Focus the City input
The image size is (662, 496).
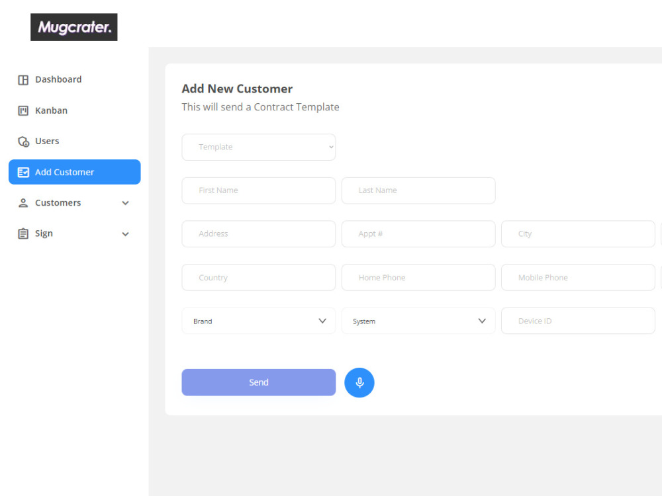point(578,234)
